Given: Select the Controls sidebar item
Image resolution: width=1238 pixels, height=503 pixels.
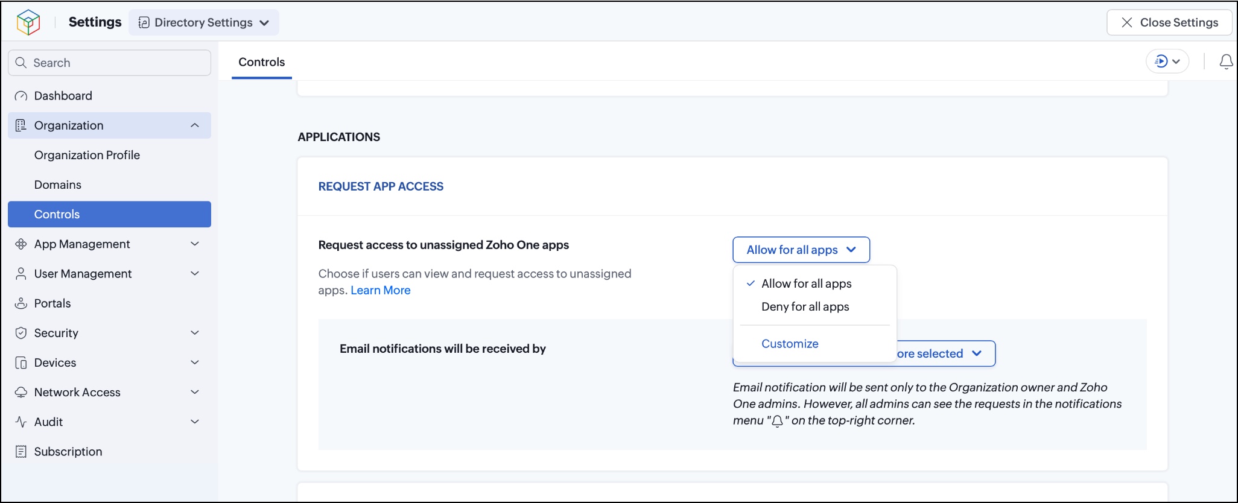Looking at the screenshot, I should tap(109, 214).
